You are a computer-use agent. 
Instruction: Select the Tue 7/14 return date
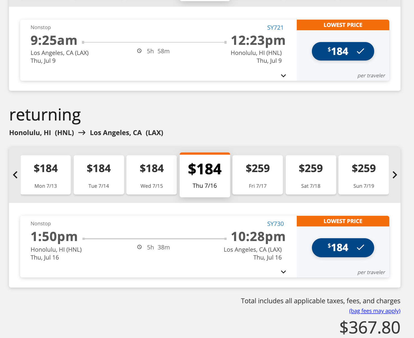(x=99, y=175)
